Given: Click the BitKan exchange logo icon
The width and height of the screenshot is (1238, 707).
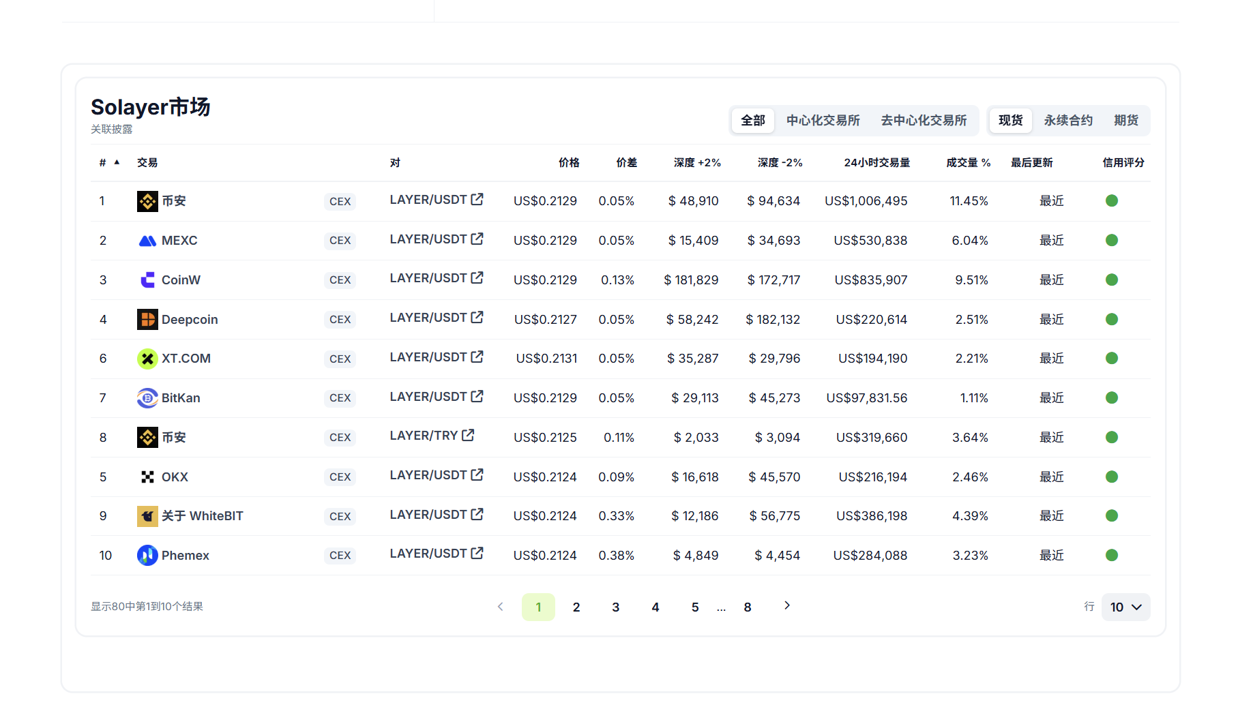Looking at the screenshot, I should [x=147, y=398].
